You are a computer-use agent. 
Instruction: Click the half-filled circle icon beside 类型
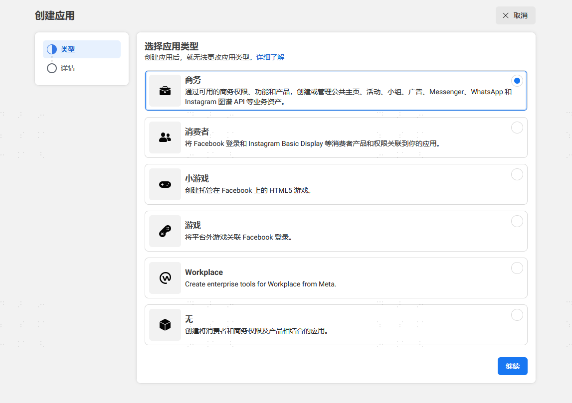coord(52,49)
